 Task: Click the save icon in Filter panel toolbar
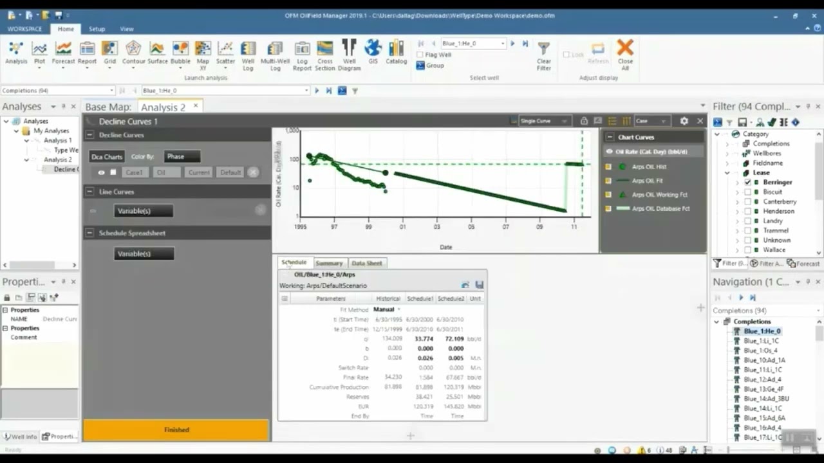[x=742, y=122]
